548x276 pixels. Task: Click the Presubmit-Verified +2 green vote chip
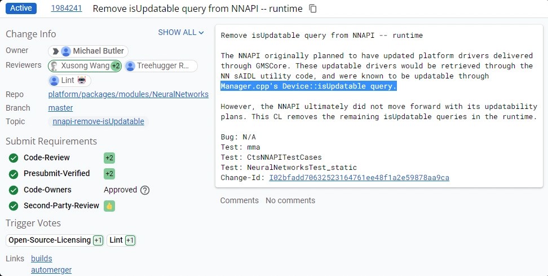(x=109, y=174)
